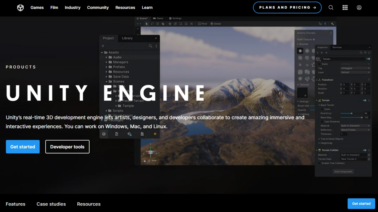Click the star favorites icon in the Project panel

pyautogui.click(x=155, y=134)
